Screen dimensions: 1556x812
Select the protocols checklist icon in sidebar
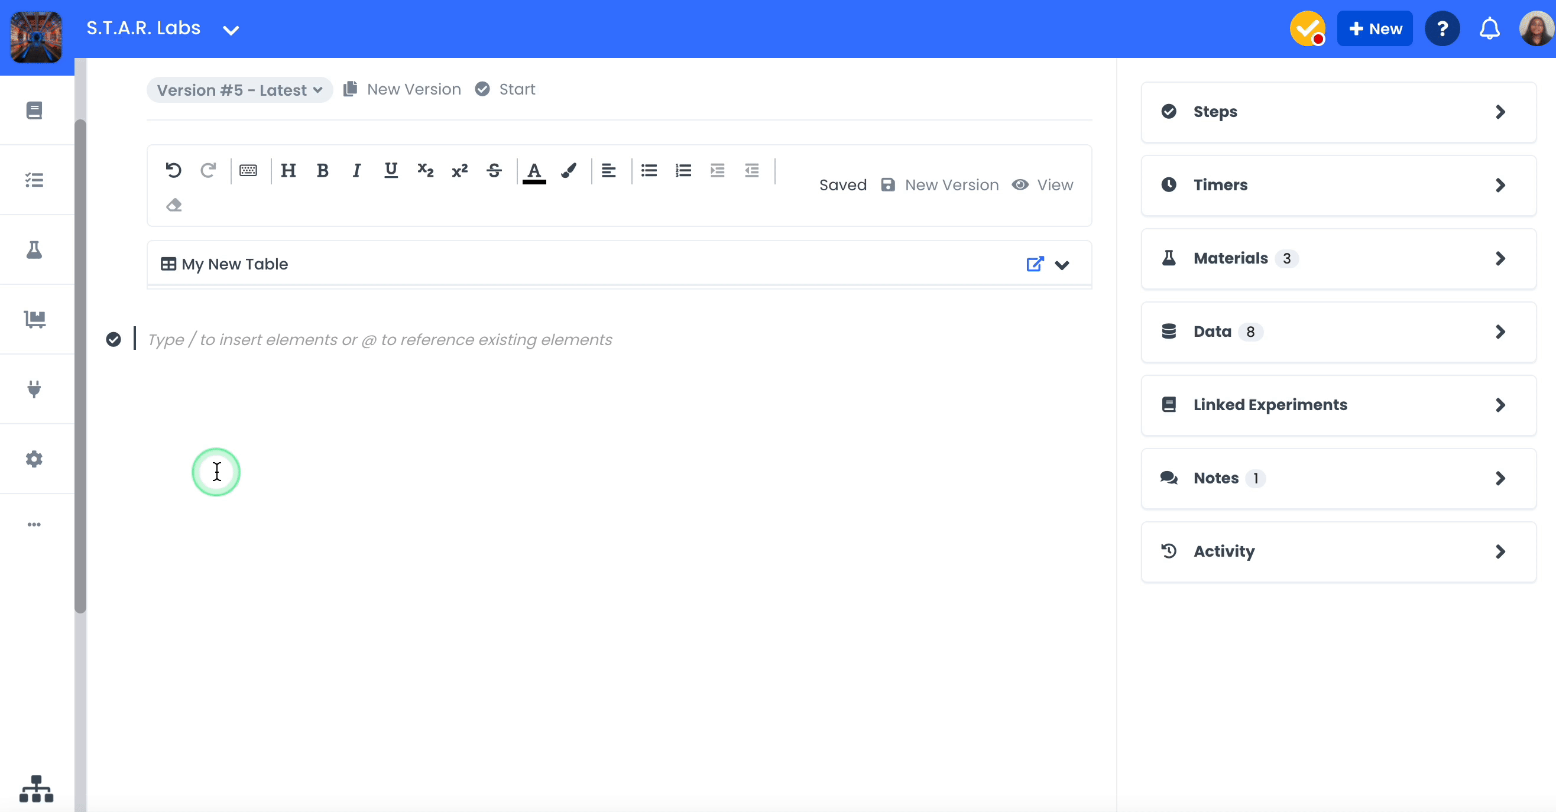tap(34, 180)
